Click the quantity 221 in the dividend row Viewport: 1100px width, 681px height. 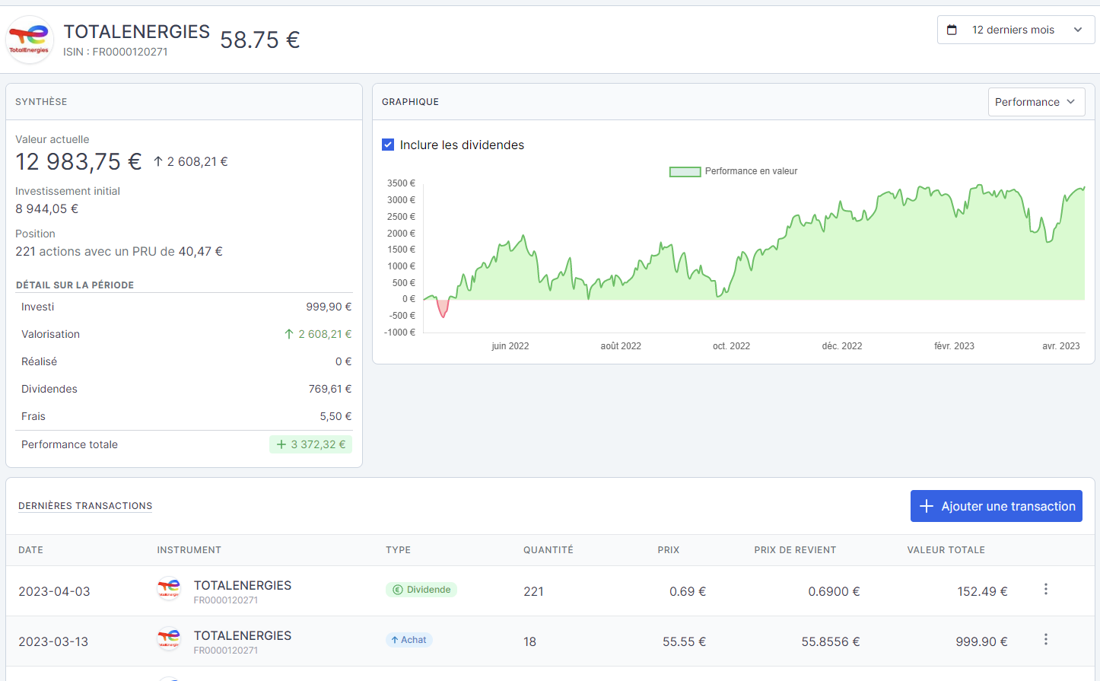(x=533, y=591)
